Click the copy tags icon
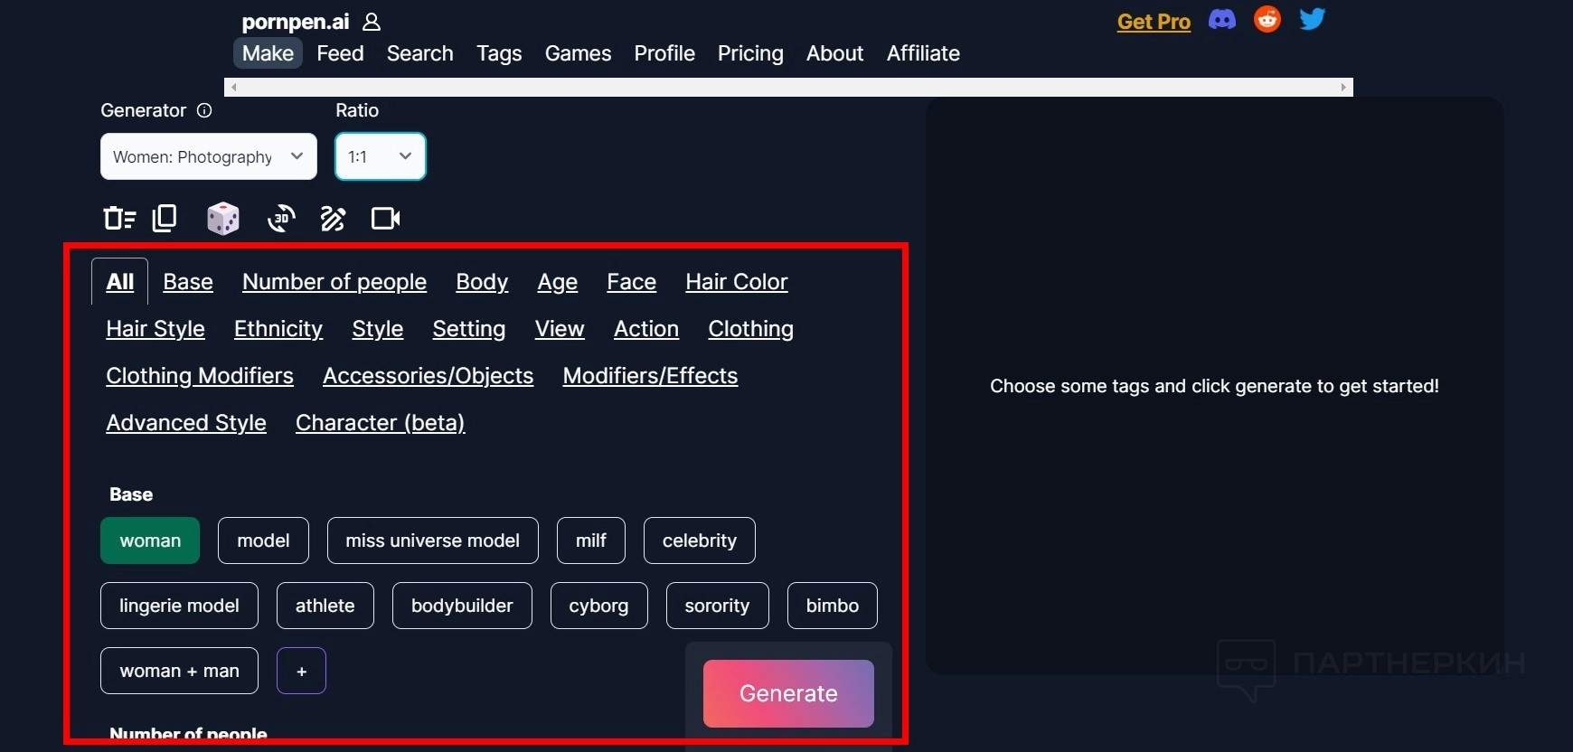 pyautogui.click(x=165, y=218)
